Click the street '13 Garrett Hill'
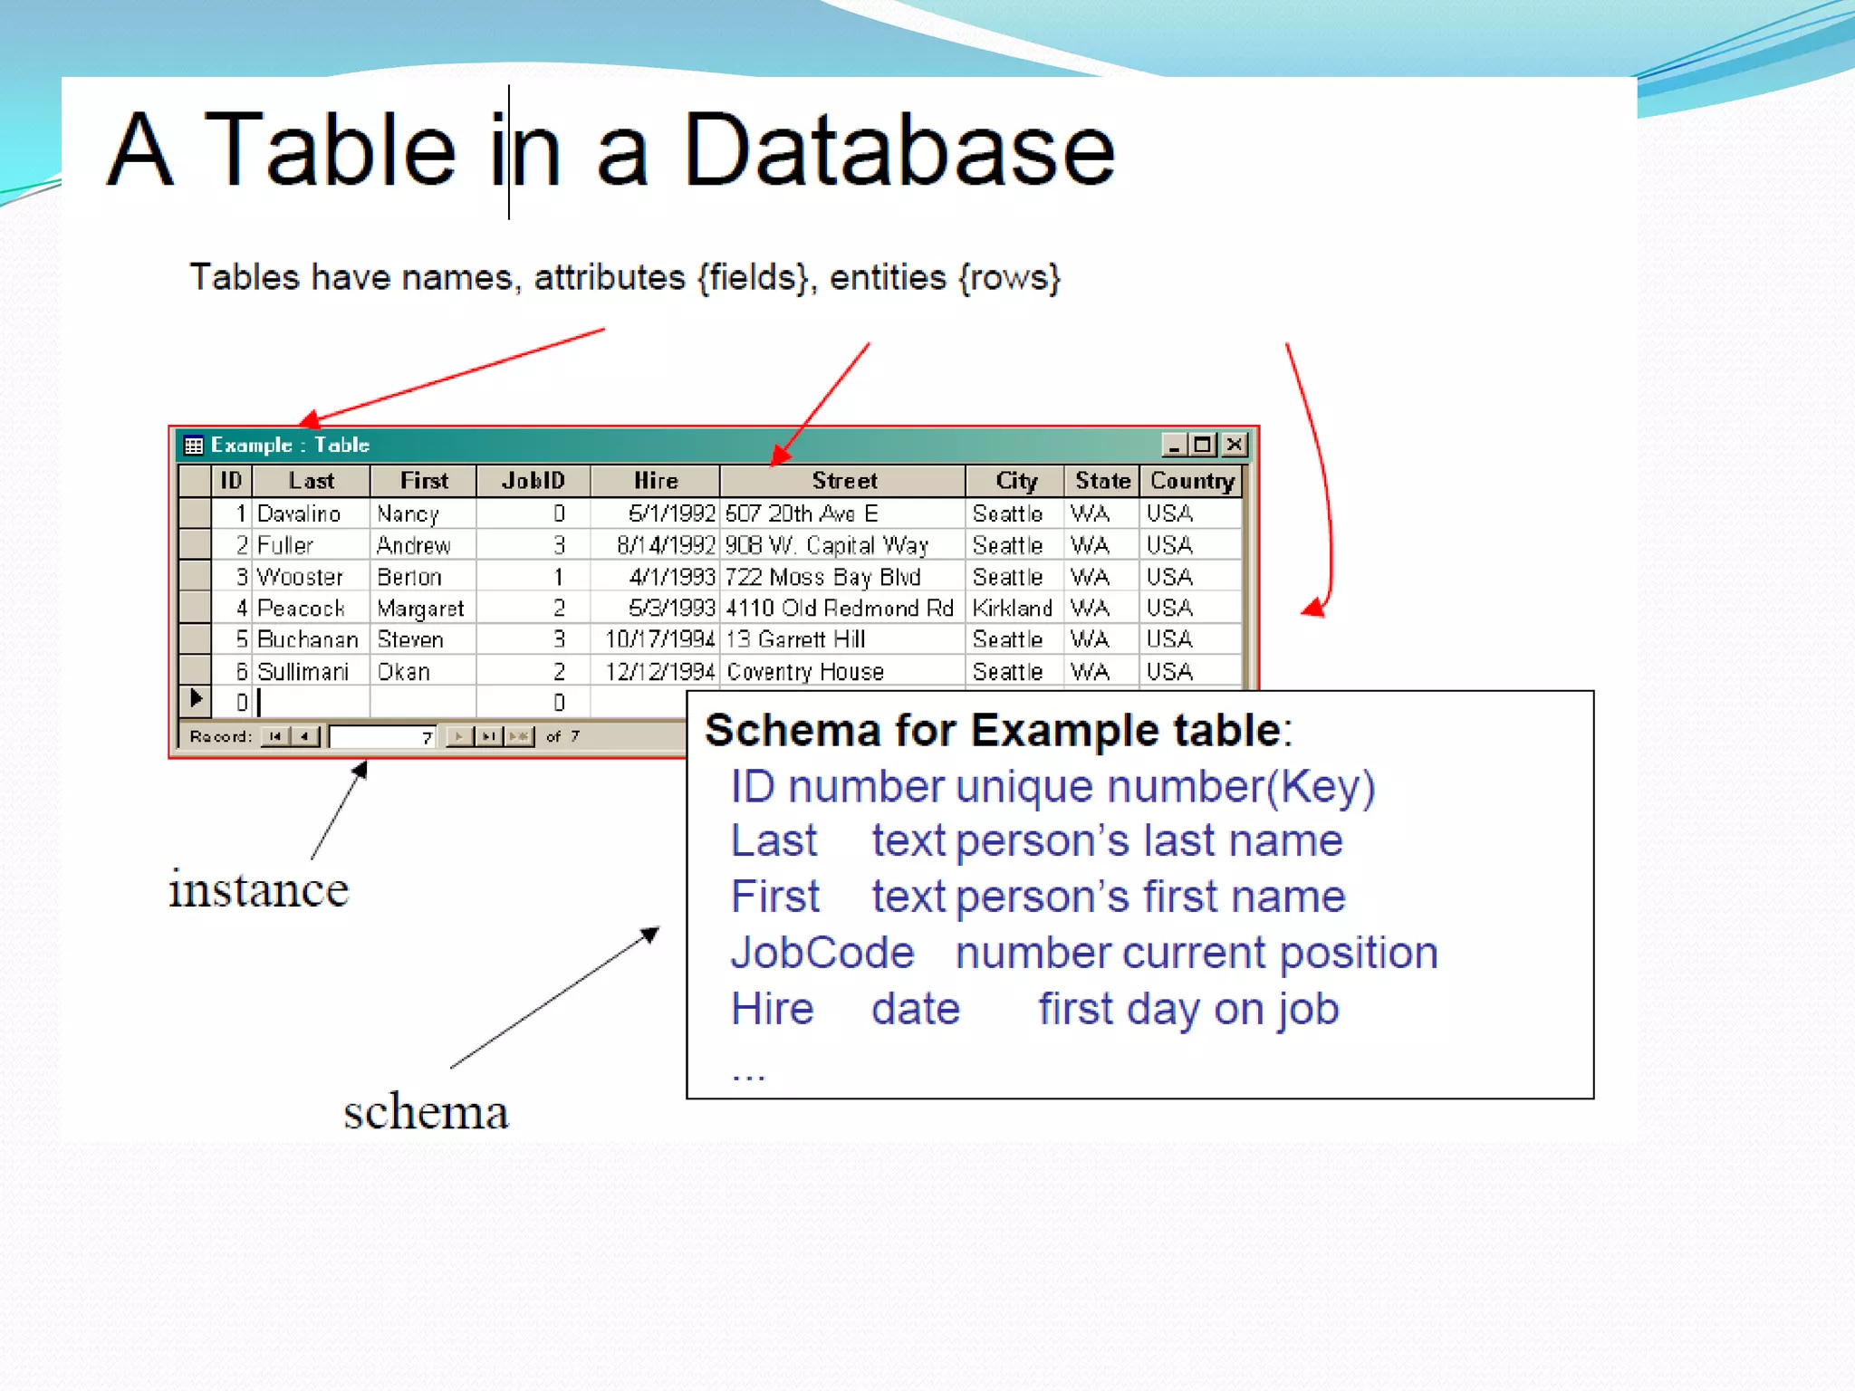This screenshot has width=1855, height=1391. 843,639
